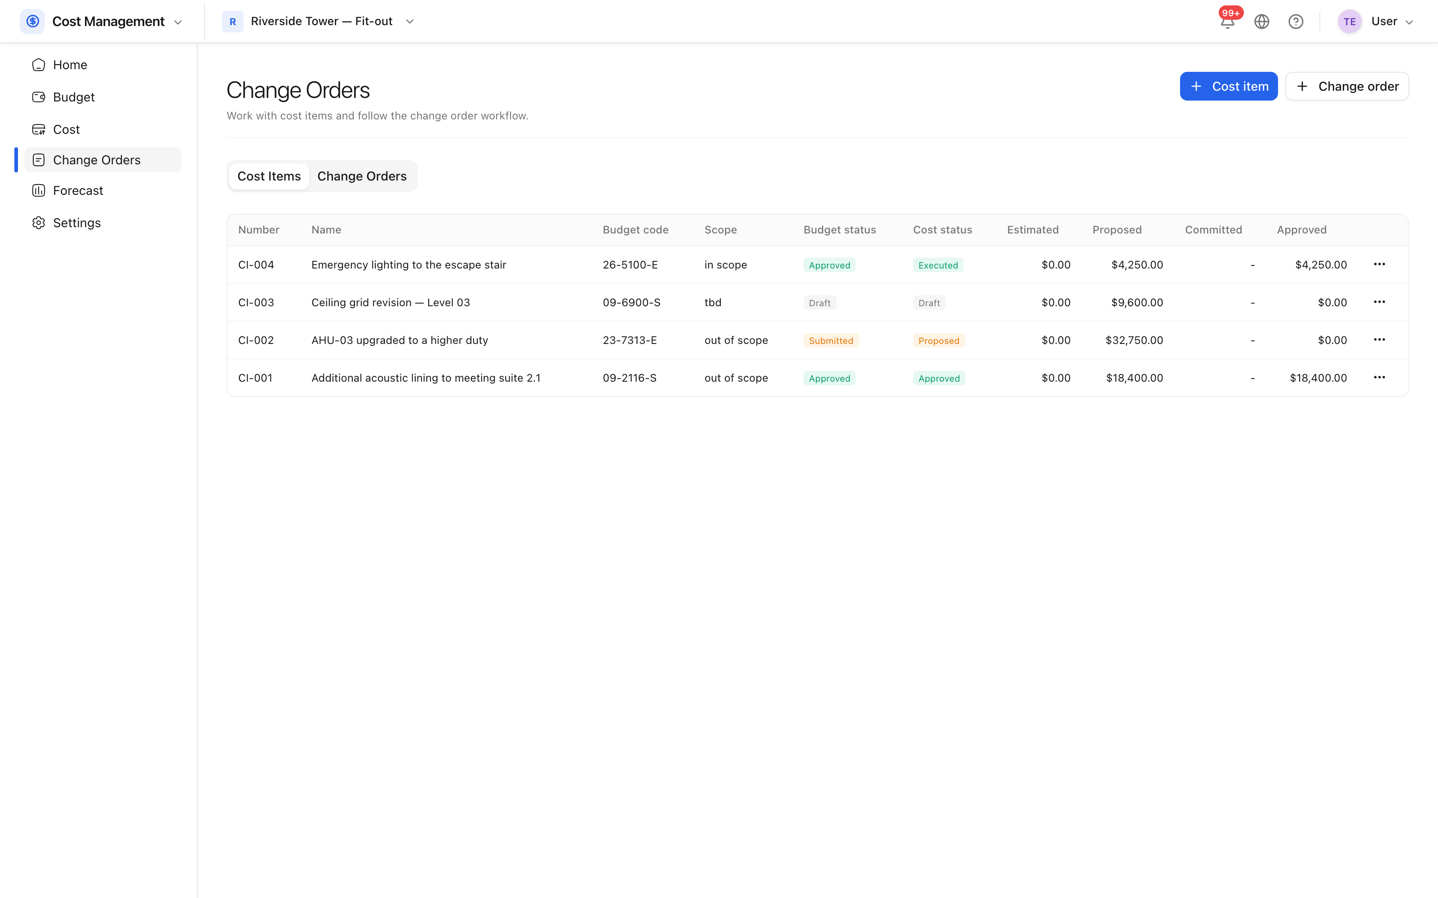Click the blue Cost item button
The image size is (1438, 898).
pyautogui.click(x=1228, y=87)
